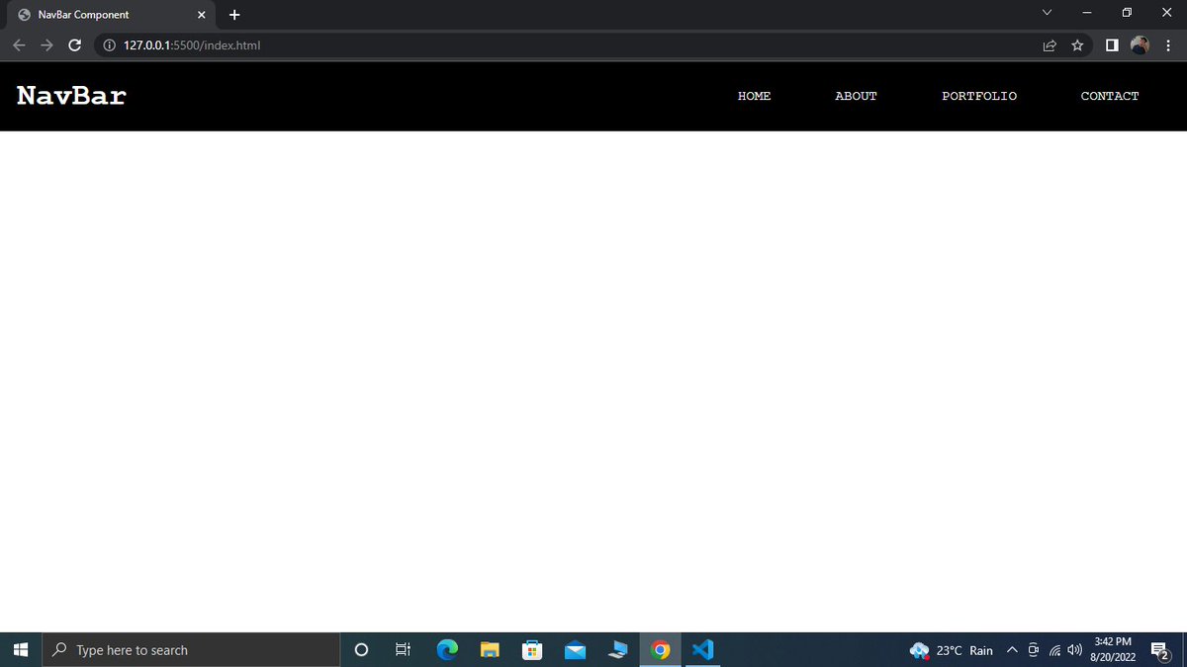Minimize the Chrome window

1086,13
